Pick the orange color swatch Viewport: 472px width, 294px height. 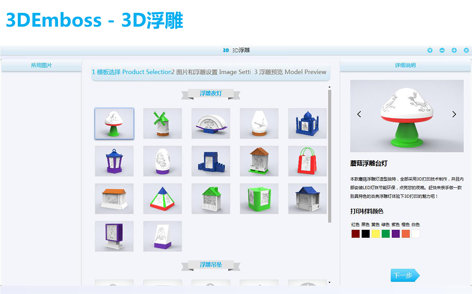[405, 234]
